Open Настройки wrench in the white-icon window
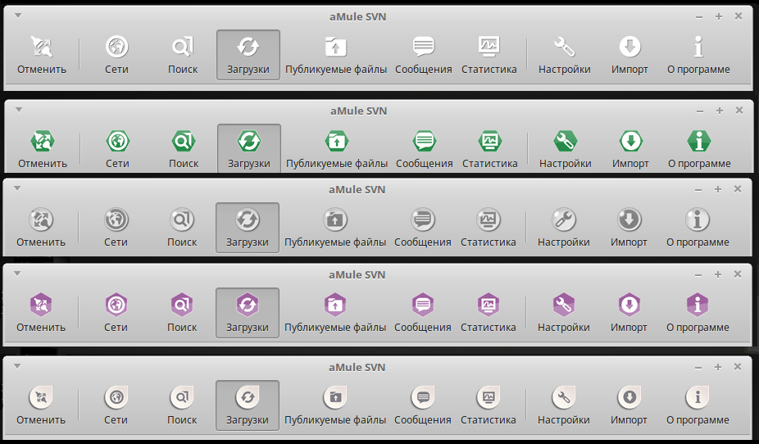759x444 pixels. [x=565, y=55]
